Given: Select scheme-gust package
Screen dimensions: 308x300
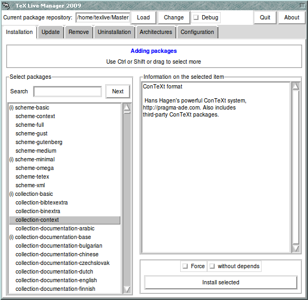Looking at the screenshot, I should (x=64, y=134).
